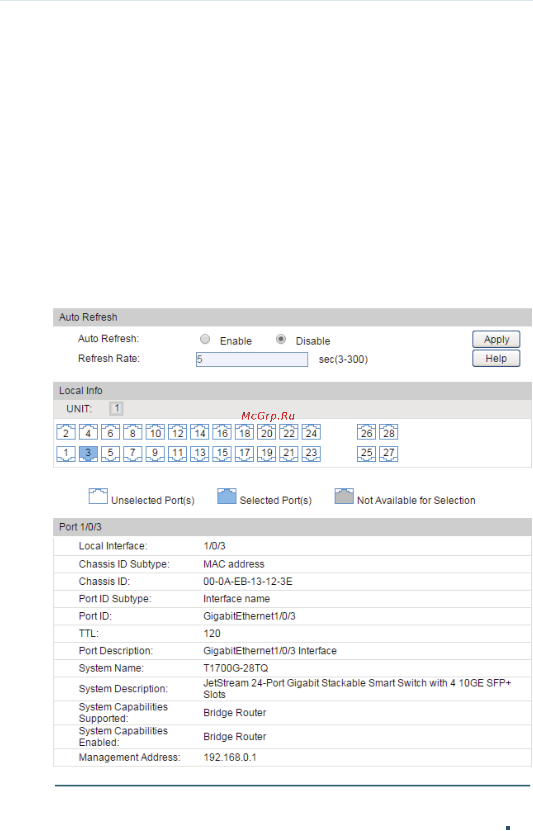The width and height of the screenshot is (533, 831).
Task: Select port 9 icon
Action: point(155,454)
